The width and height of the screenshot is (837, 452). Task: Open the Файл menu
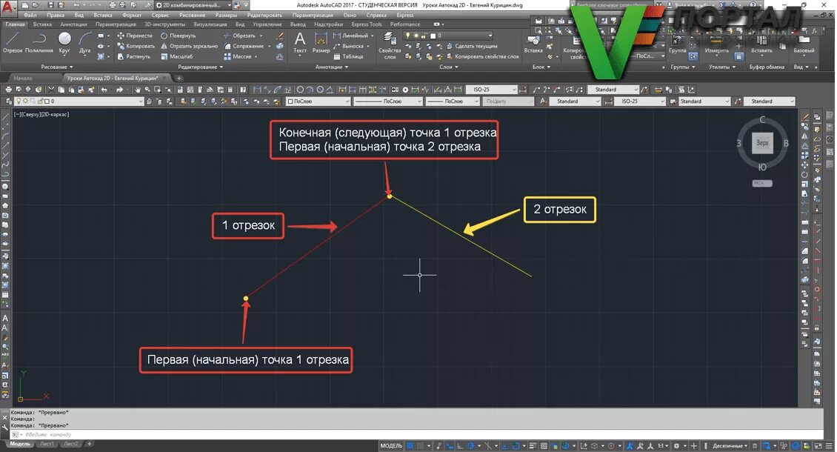pyautogui.click(x=30, y=15)
